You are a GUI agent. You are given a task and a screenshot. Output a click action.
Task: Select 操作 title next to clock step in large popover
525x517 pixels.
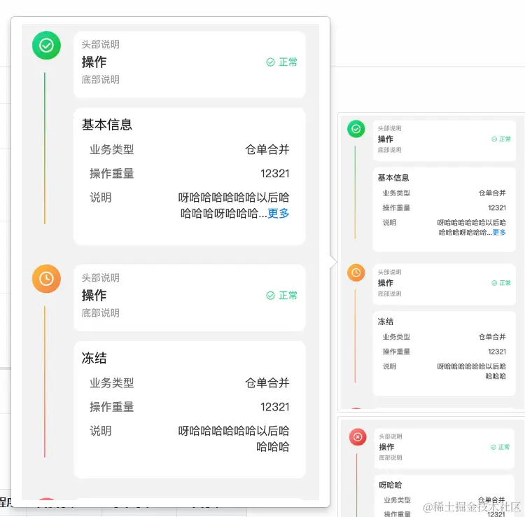(x=94, y=295)
